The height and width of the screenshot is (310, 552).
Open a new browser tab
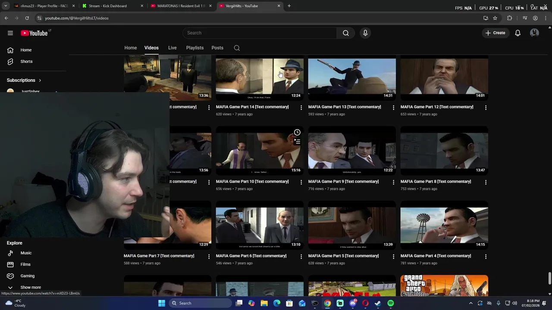point(289,6)
